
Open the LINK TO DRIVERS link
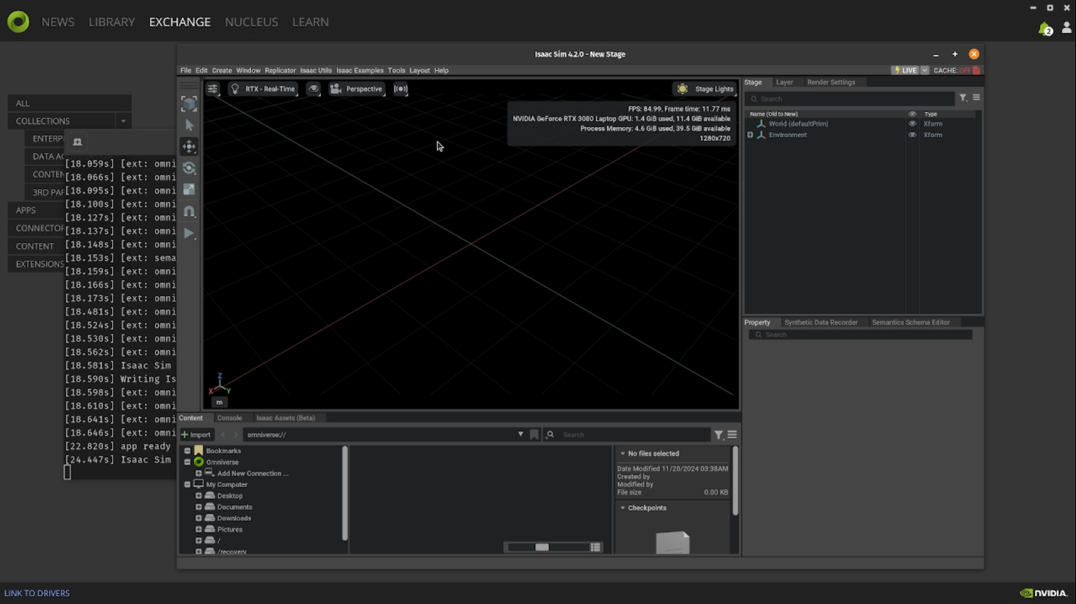coord(37,593)
